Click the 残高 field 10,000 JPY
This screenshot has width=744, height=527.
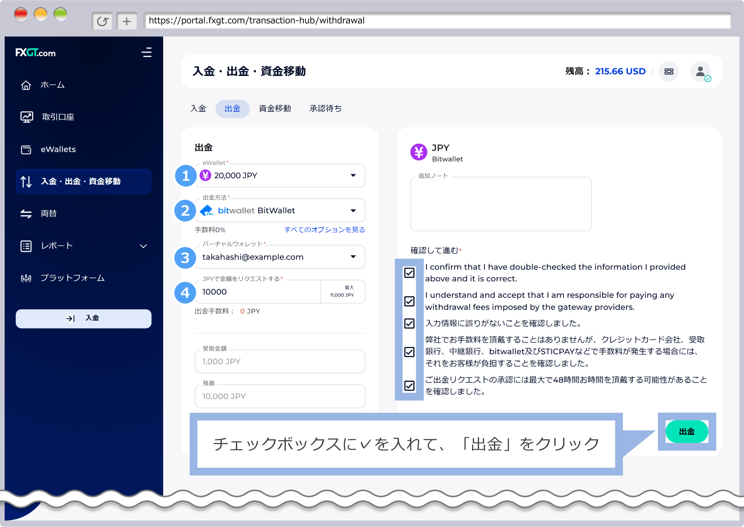coord(280,397)
